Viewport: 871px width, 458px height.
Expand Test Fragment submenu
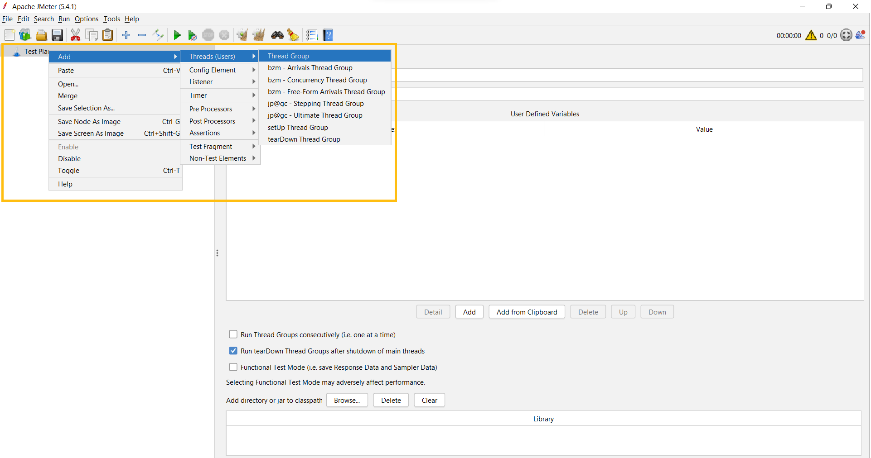[220, 147]
